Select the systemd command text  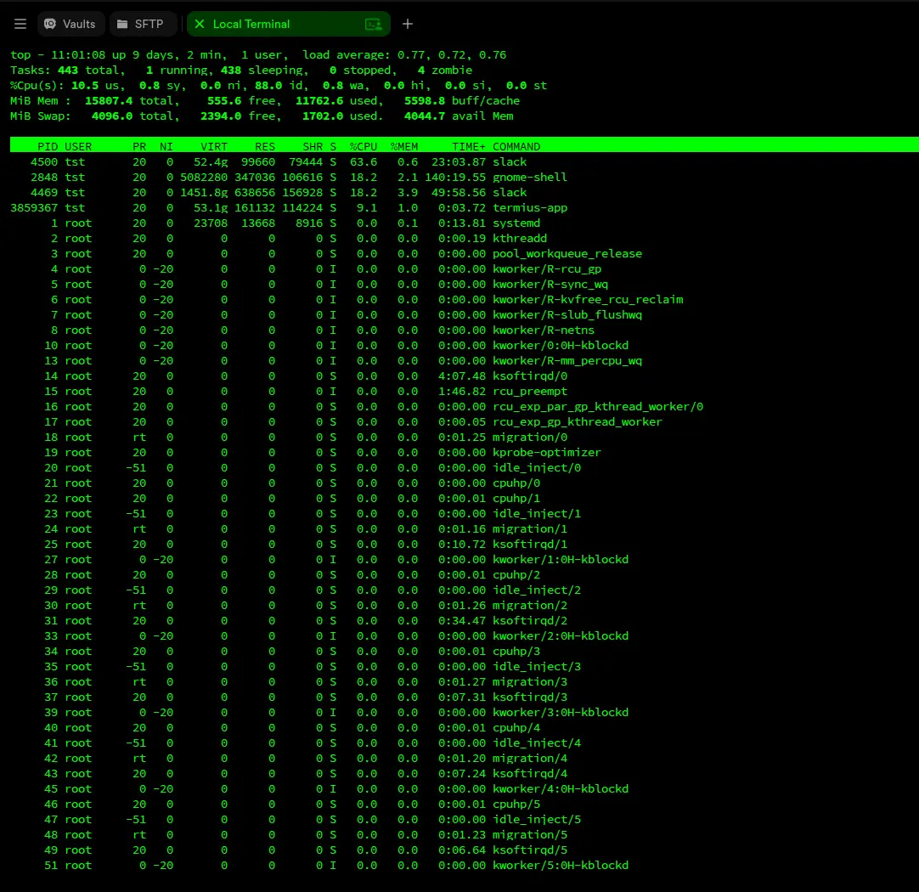pyautogui.click(x=516, y=223)
